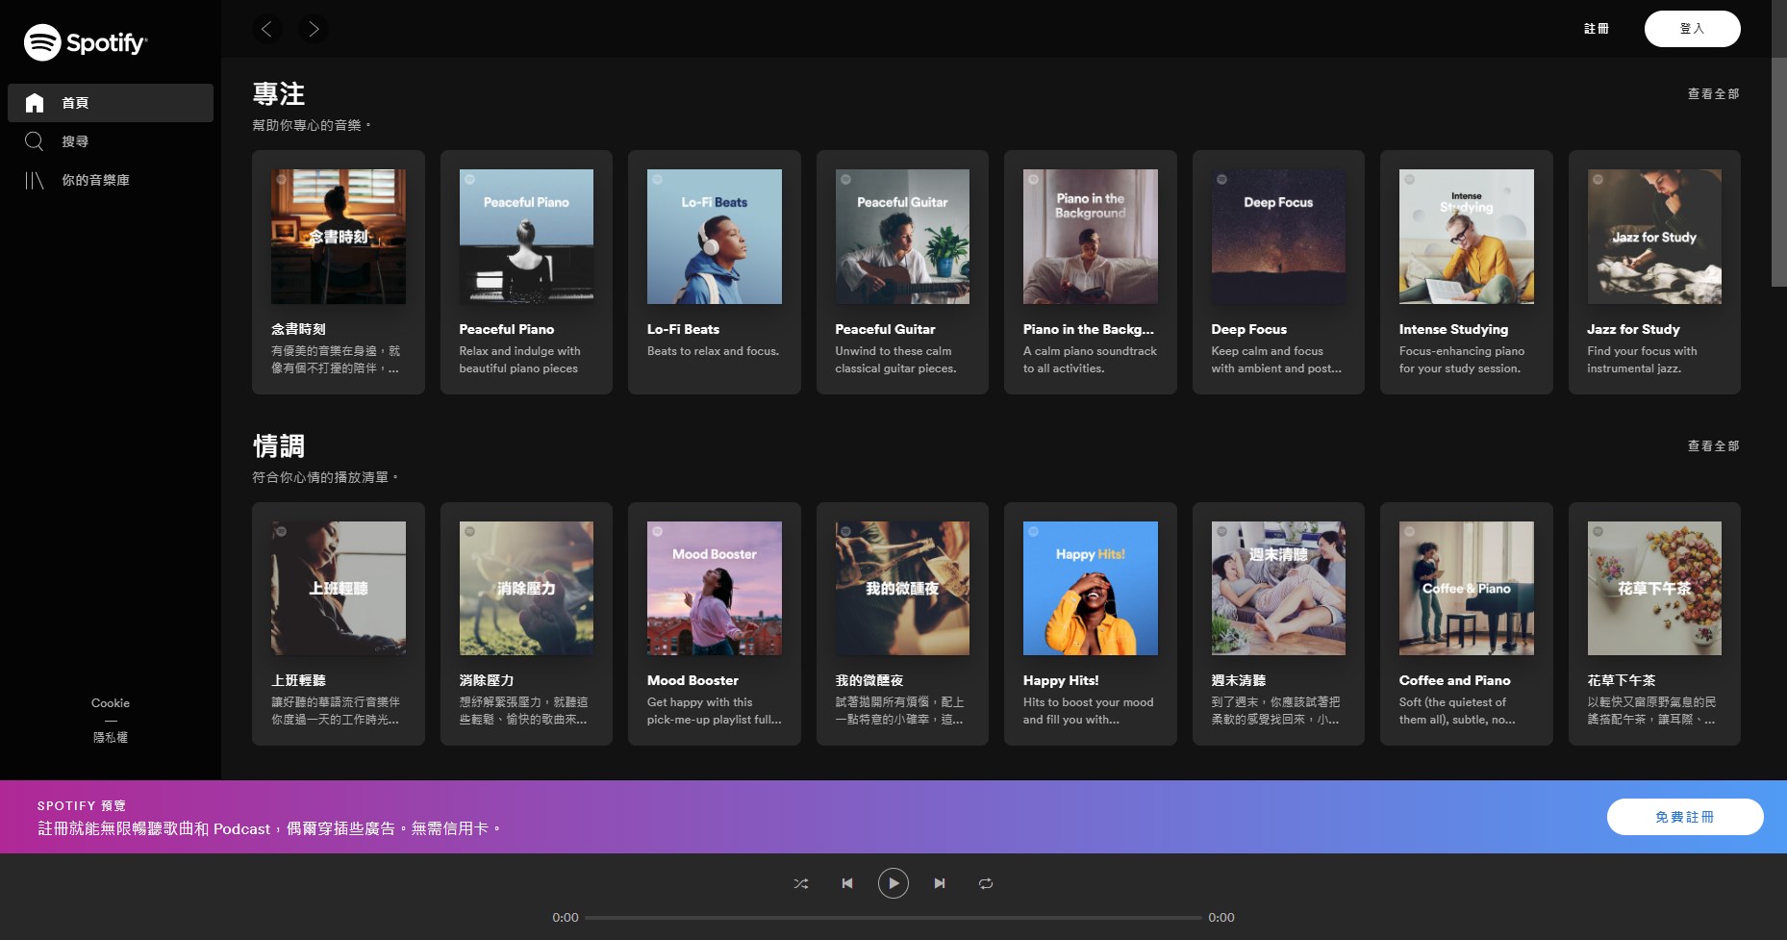Open the 隱私權 privacy link

pyautogui.click(x=111, y=738)
